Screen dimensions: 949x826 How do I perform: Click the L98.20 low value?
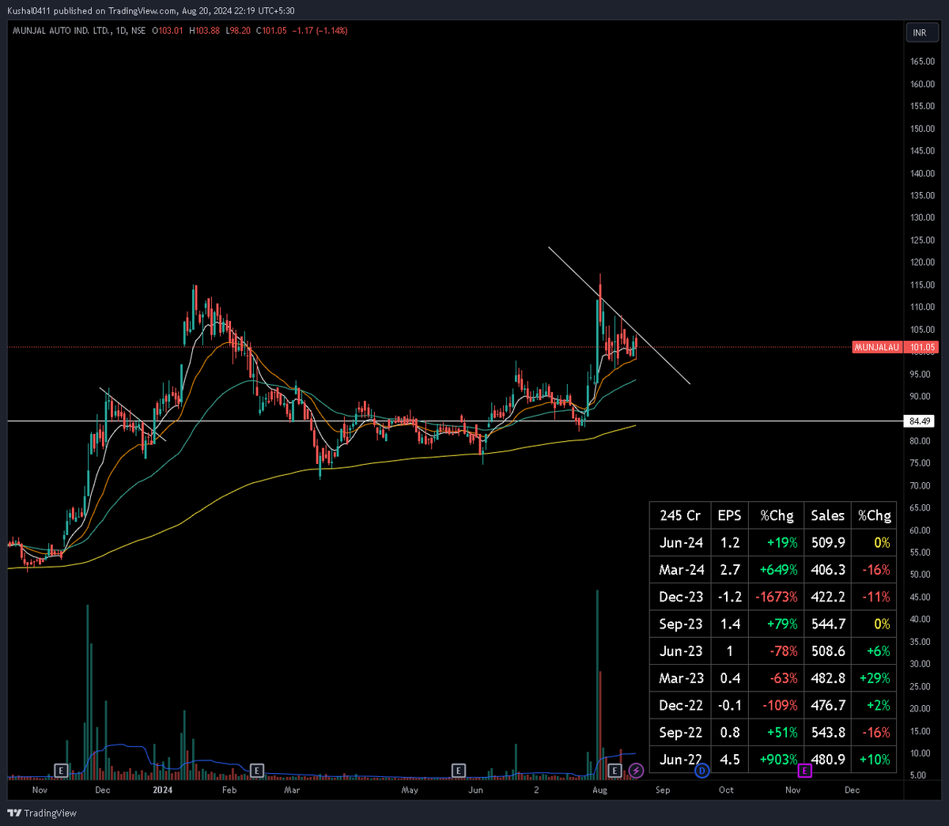[x=238, y=31]
